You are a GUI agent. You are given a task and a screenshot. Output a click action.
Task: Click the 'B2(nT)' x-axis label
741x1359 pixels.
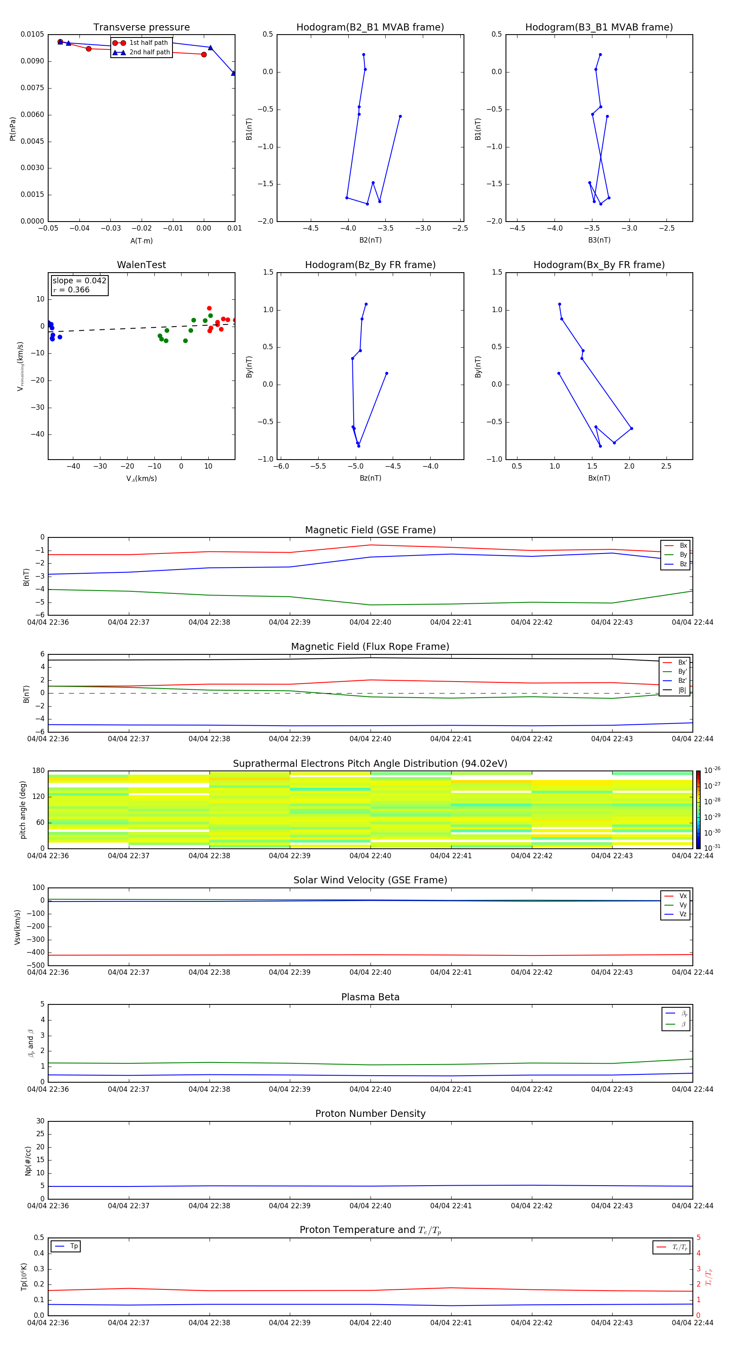pos(370,240)
